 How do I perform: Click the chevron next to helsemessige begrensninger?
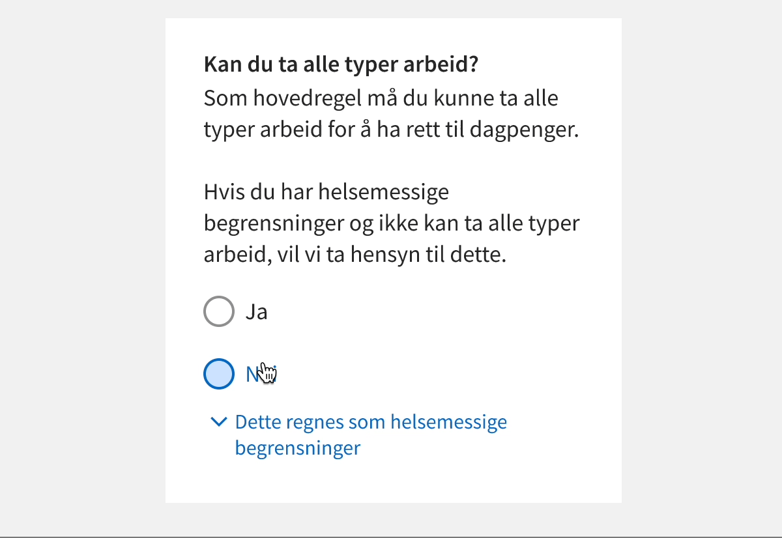tap(218, 422)
